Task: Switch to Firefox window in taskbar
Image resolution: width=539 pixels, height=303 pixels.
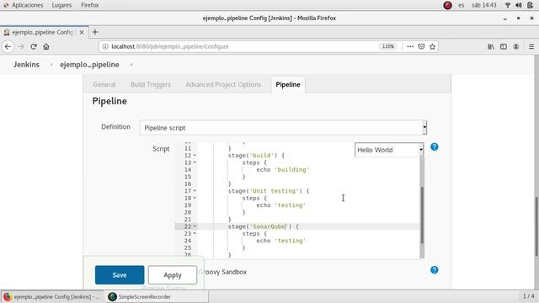Action: pos(51,296)
